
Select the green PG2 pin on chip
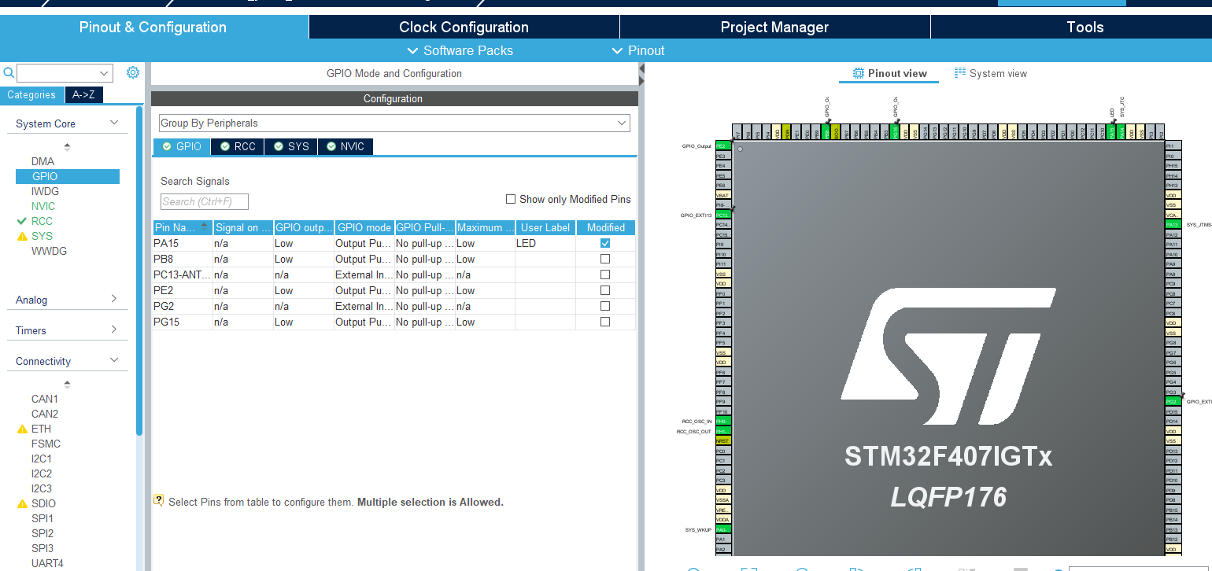[1173, 402]
